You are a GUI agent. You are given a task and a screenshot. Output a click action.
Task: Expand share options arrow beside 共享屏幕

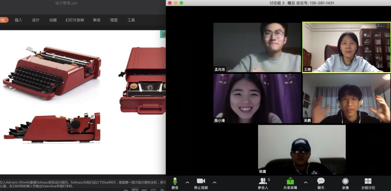(x=305, y=182)
